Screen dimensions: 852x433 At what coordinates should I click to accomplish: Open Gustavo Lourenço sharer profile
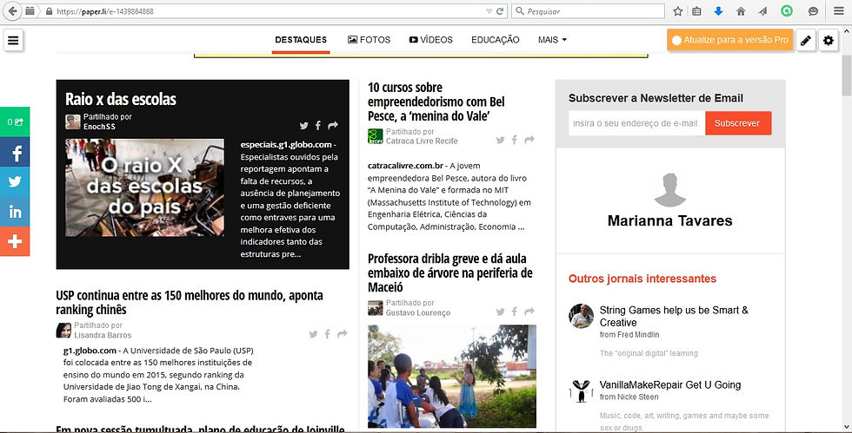418,312
